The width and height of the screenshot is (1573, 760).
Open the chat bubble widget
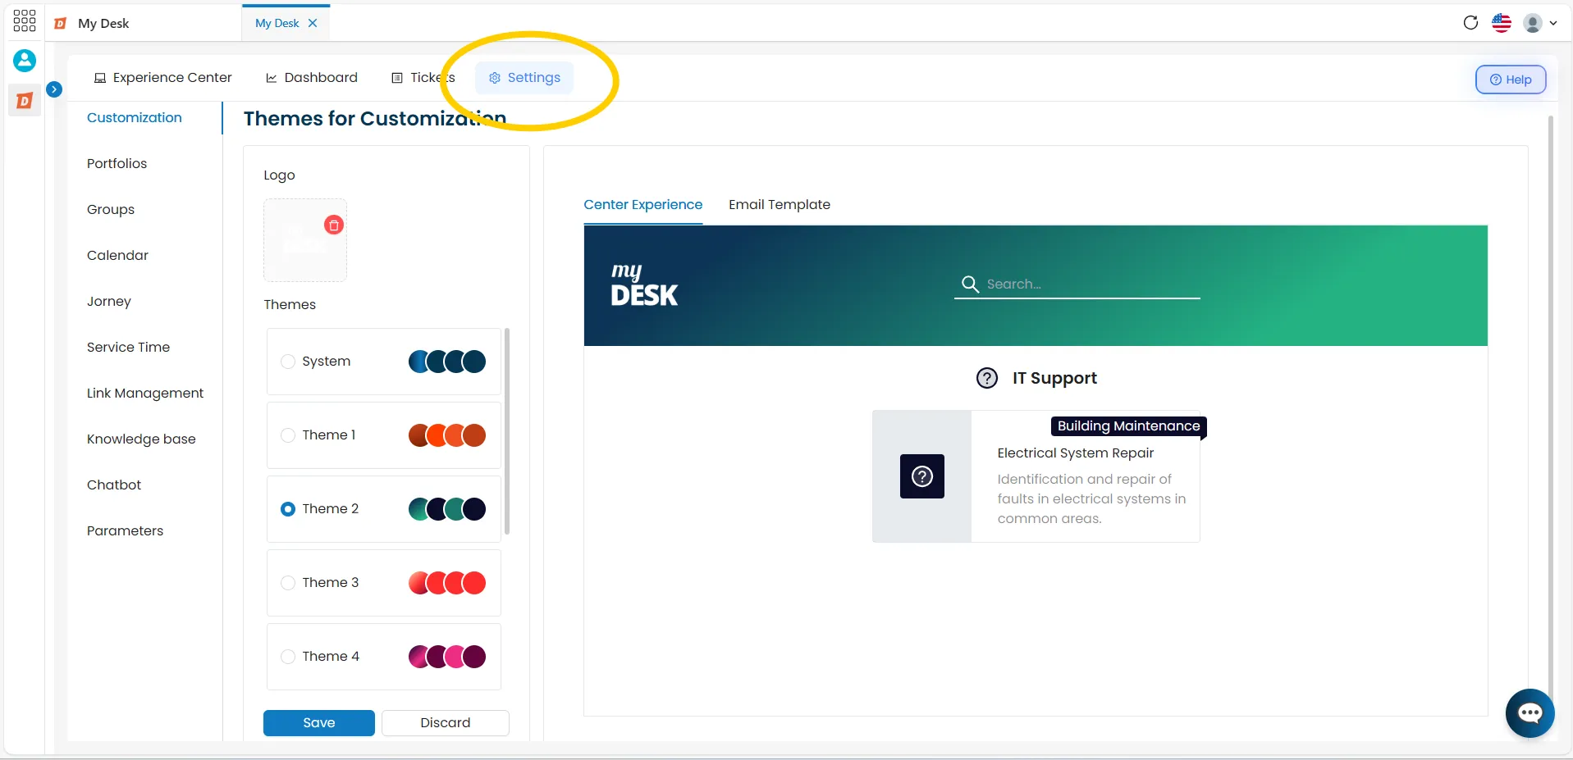click(1530, 712)
